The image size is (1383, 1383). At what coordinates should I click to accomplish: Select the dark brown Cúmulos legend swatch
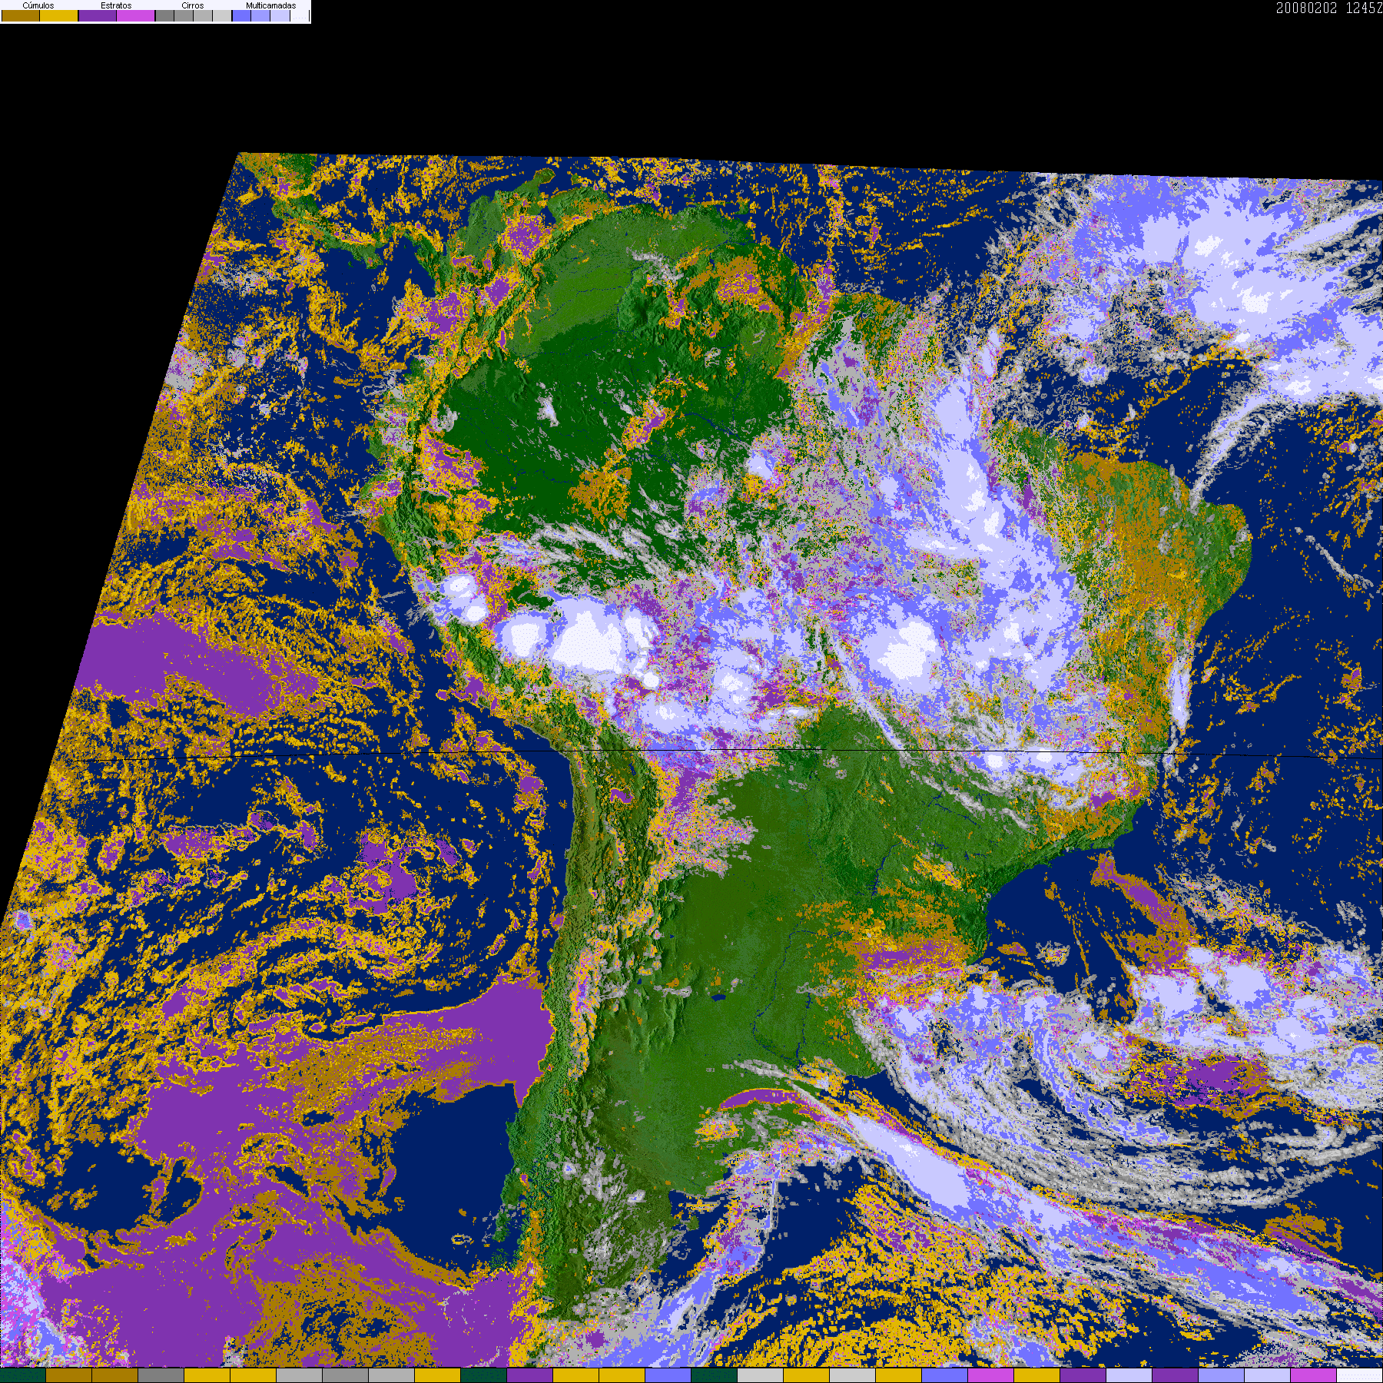(21, 15)
